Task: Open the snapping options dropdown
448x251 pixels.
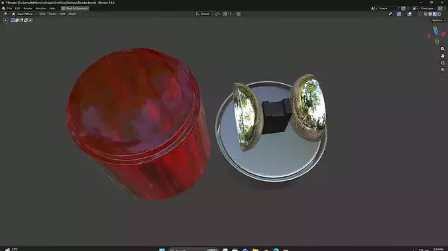Action: click(231, 14)
